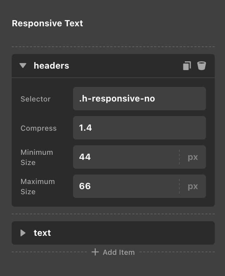Screen dimensions: 225x276
Task: Add a new responsive text item
Action: [x=113, y=252]
